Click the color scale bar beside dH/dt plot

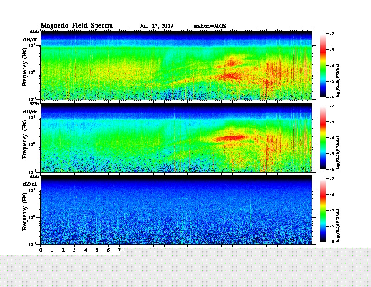coord(323,66)
